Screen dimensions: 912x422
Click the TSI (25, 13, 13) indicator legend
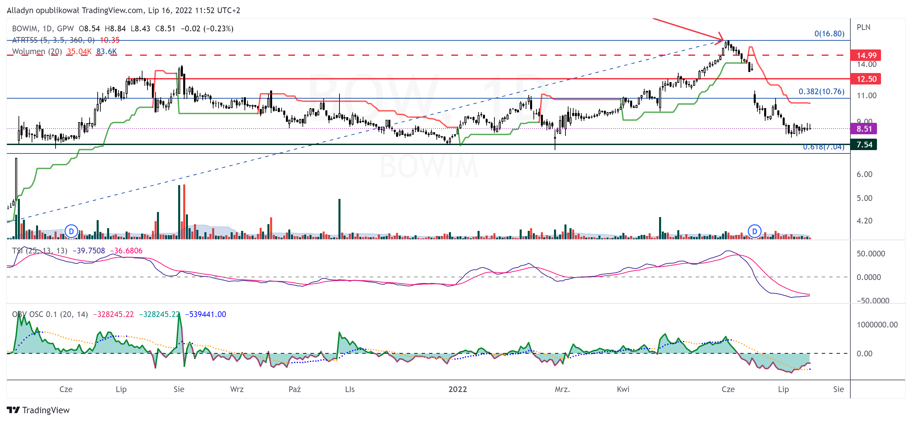40,250
